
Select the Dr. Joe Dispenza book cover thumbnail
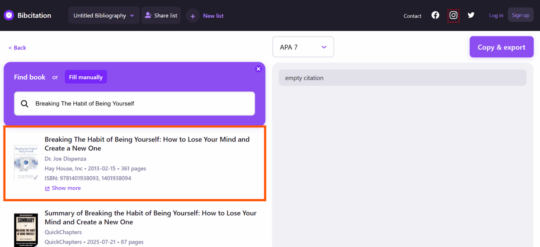(26, 162)
